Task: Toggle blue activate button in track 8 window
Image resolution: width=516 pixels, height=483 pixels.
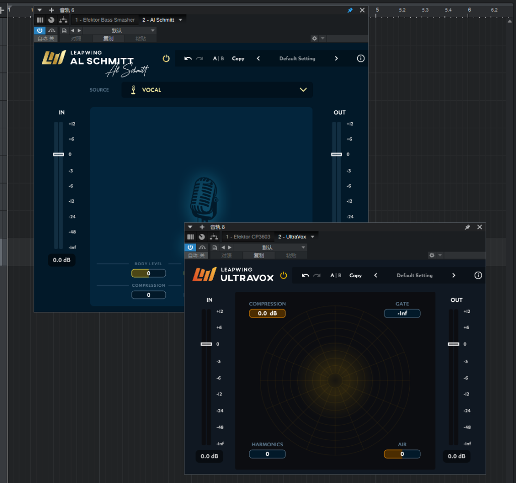Action: click(190, 248)
